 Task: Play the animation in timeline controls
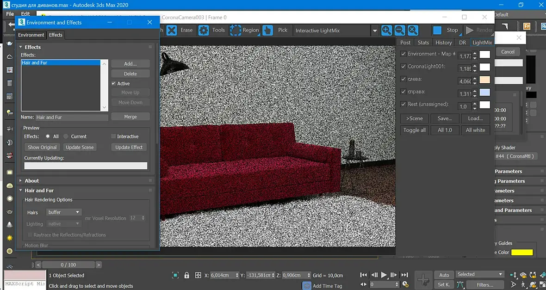coord(384,275)
